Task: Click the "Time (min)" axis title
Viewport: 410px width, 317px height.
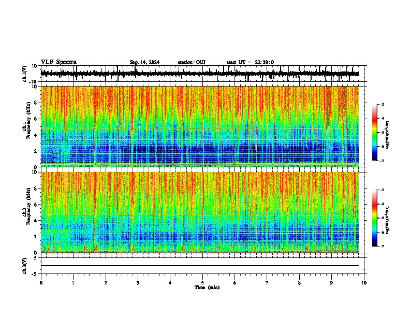Action: coord(207,287)
